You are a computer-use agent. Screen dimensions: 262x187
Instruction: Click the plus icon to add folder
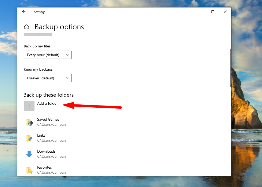29,106
